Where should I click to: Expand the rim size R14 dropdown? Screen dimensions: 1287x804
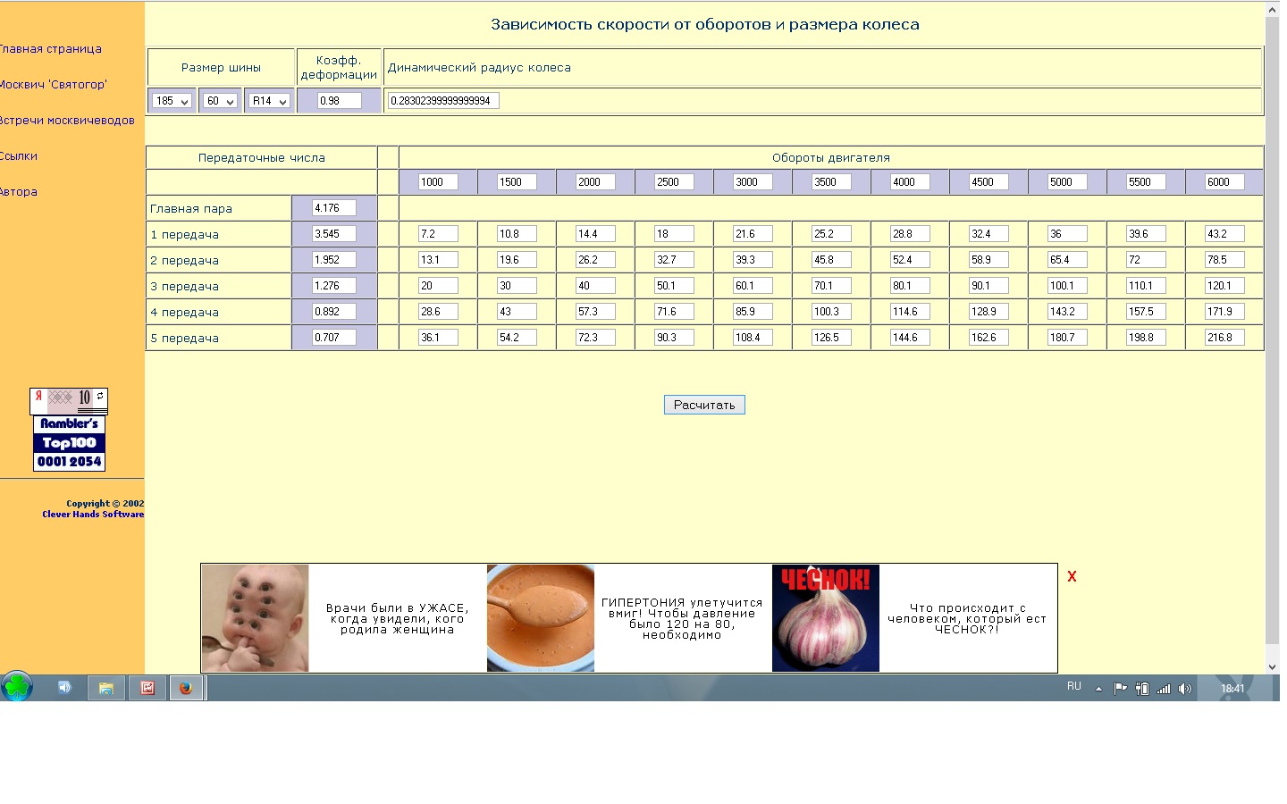tap(269, 101)
